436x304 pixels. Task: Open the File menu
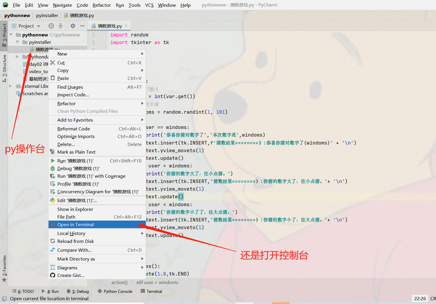16,5
